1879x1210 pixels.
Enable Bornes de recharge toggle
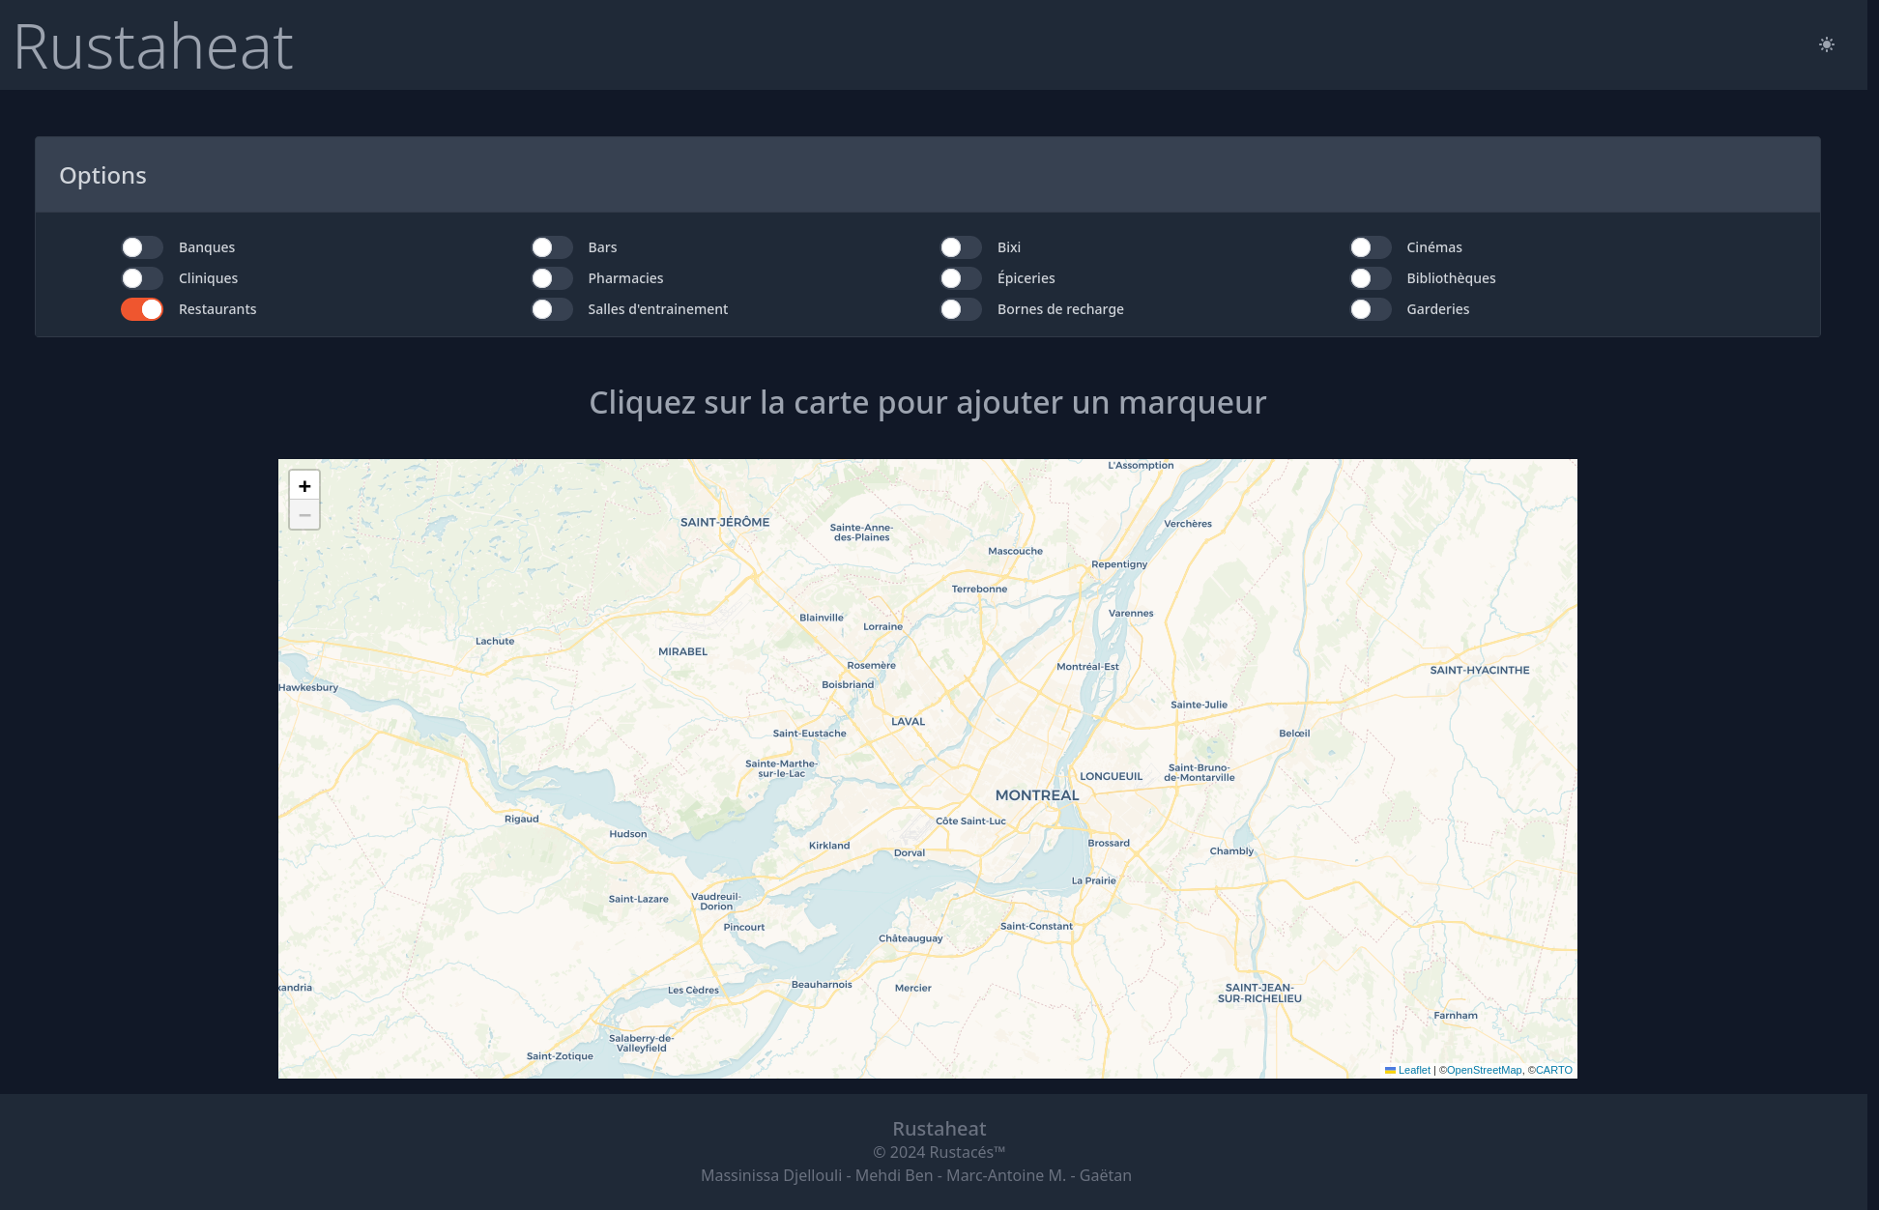tap(961, 309)
